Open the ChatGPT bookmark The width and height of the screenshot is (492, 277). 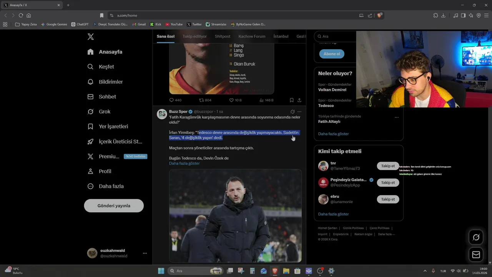80,24
